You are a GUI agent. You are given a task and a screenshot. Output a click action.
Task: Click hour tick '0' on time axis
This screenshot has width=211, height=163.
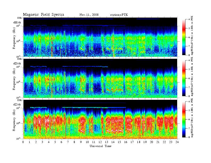(x=23, y=142)
